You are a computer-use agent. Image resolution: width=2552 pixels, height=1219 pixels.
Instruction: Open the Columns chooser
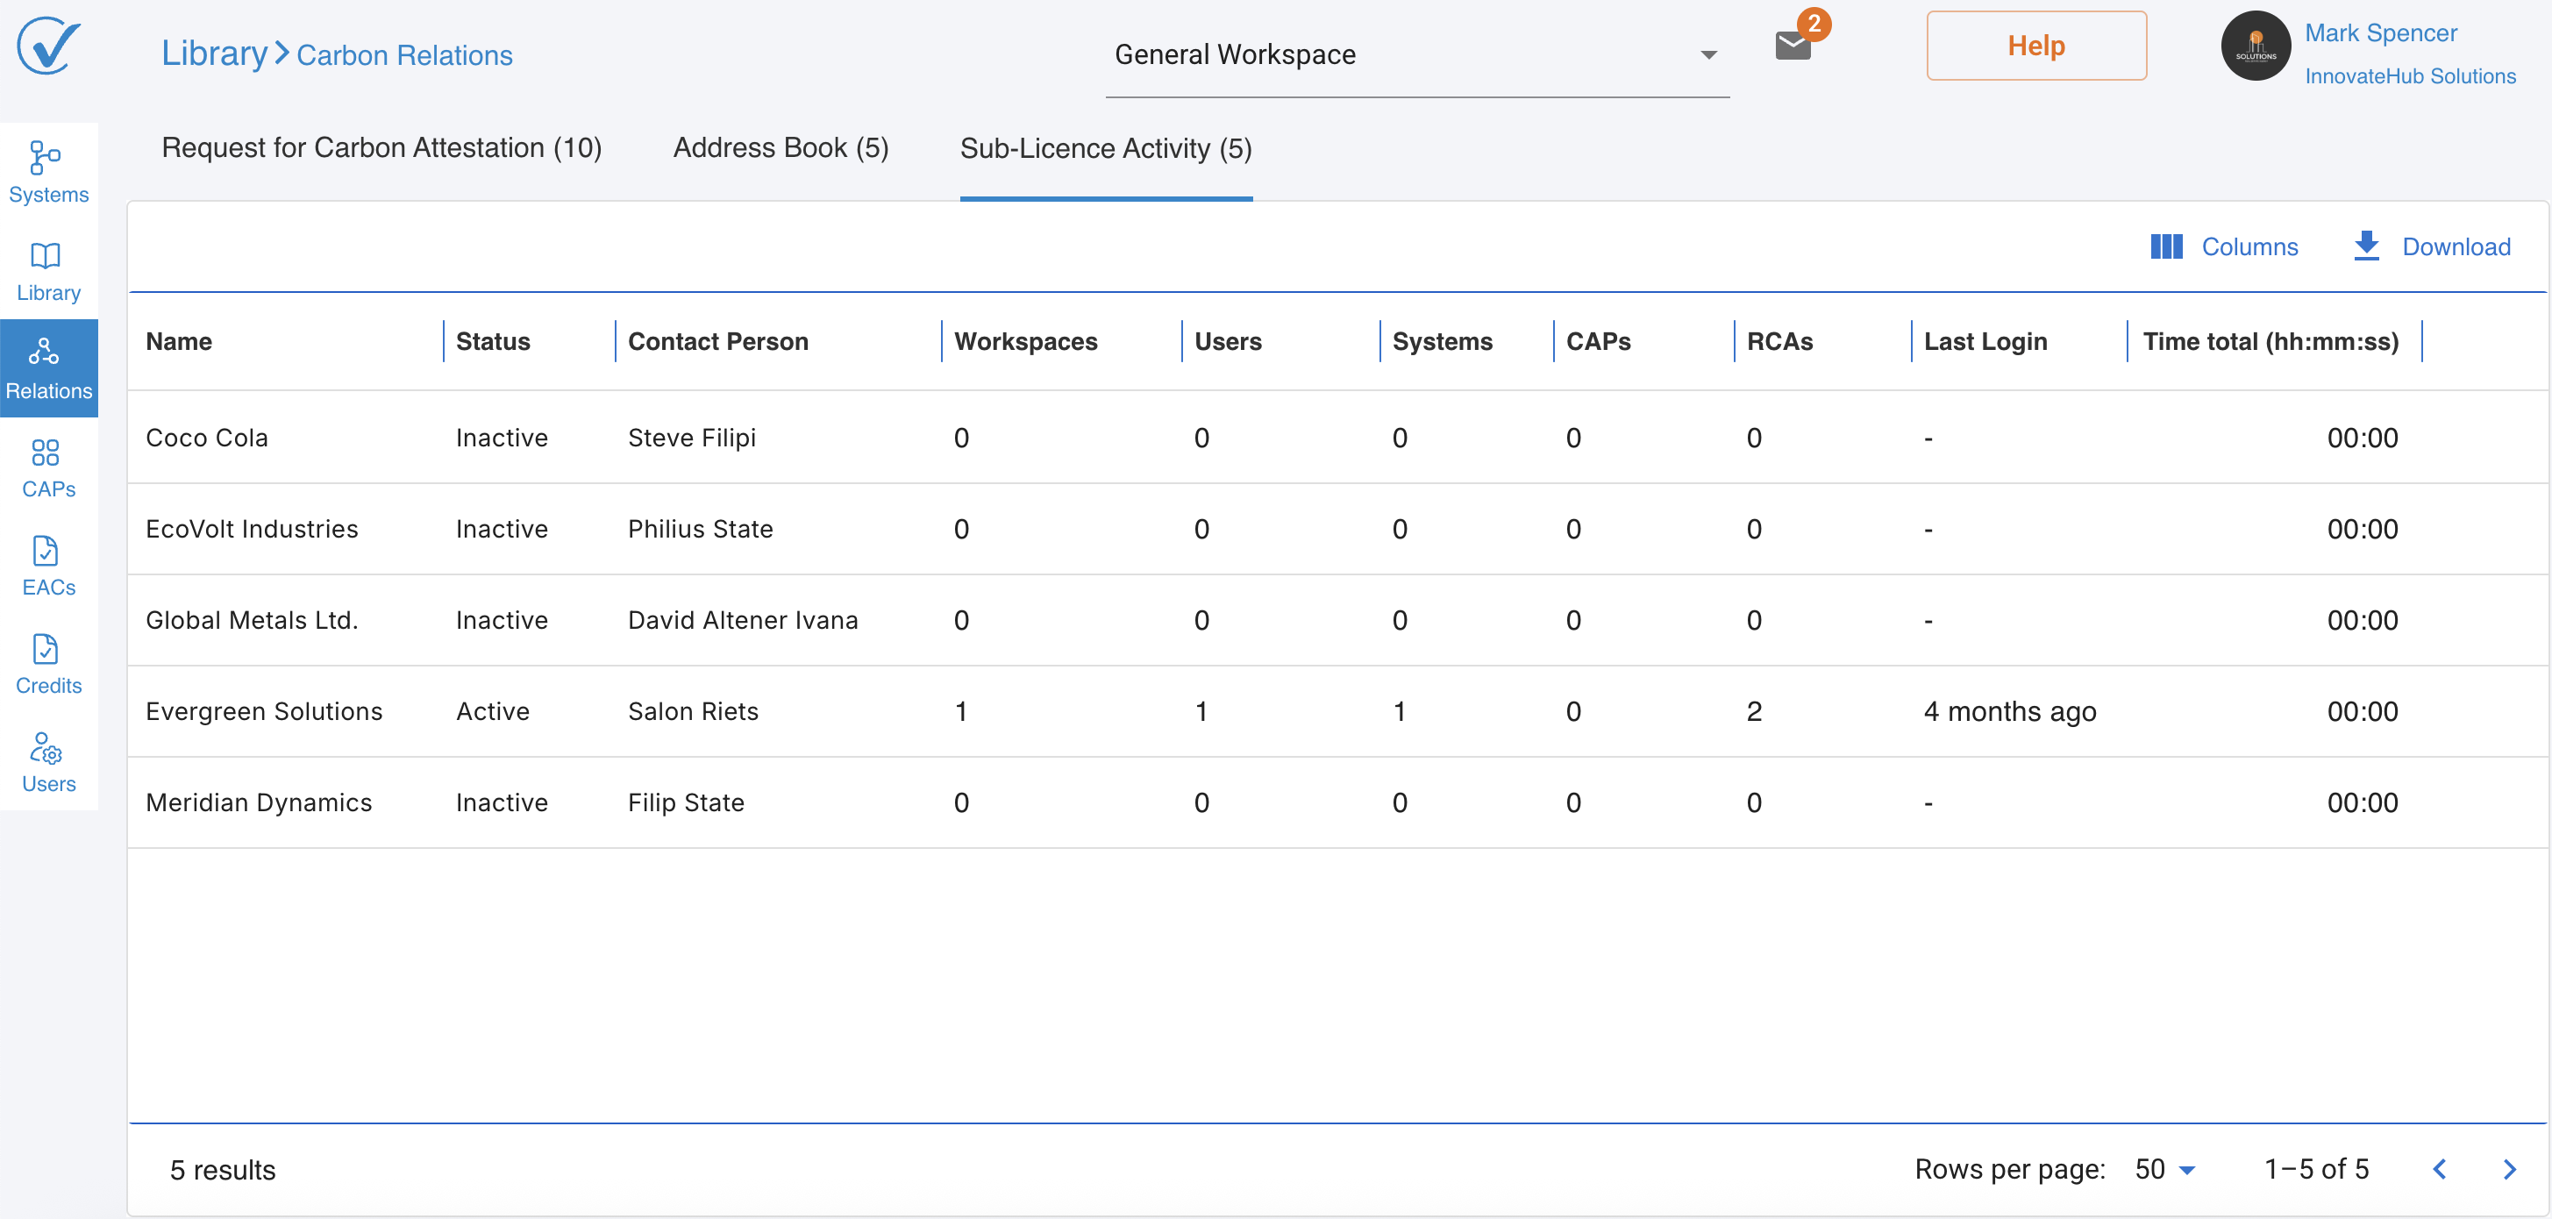(2223, 246)
